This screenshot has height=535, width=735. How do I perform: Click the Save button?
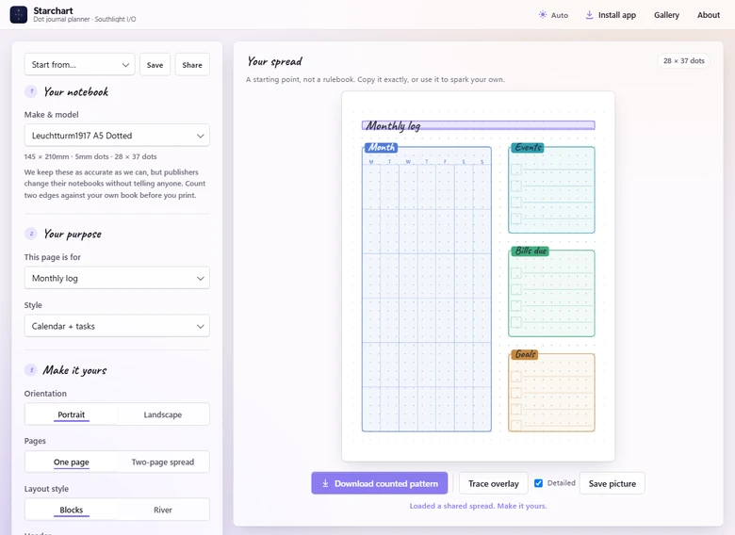click(155, 65)
